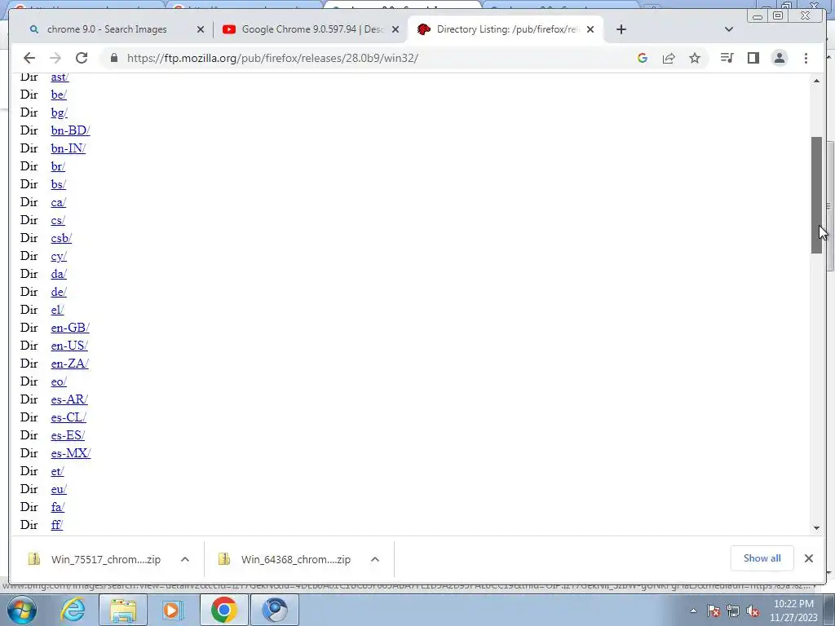The image size is (835, 626).
Task: Open the es-AR/ directory link
Action: pyautogui.click(x=69, y=399)
